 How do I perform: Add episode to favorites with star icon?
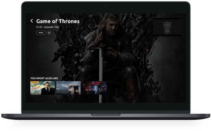click(x=49, y=33)
